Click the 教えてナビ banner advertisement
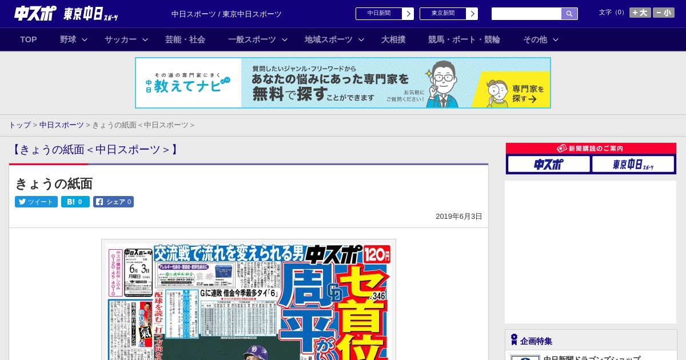 click(343, 83)
